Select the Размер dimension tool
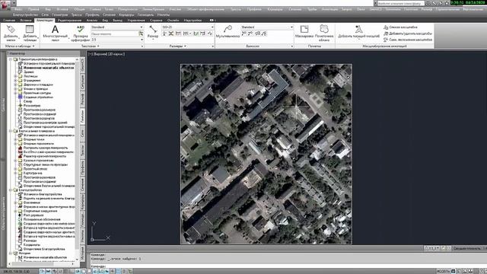Screen dimensions: 487x274 [x=152, y=32]
